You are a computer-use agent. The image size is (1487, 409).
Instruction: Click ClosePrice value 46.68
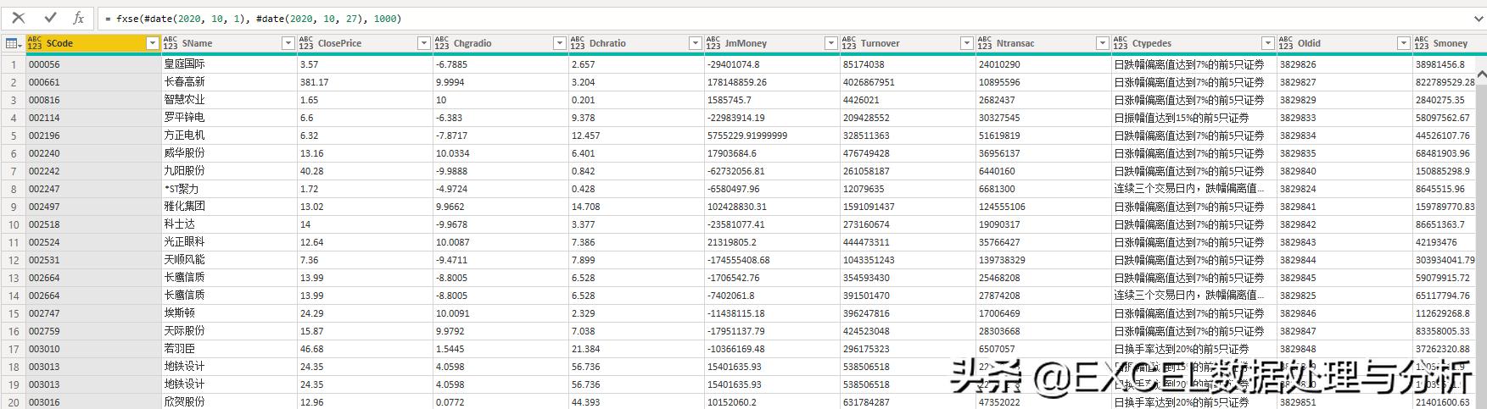click(x=365, y=349)
